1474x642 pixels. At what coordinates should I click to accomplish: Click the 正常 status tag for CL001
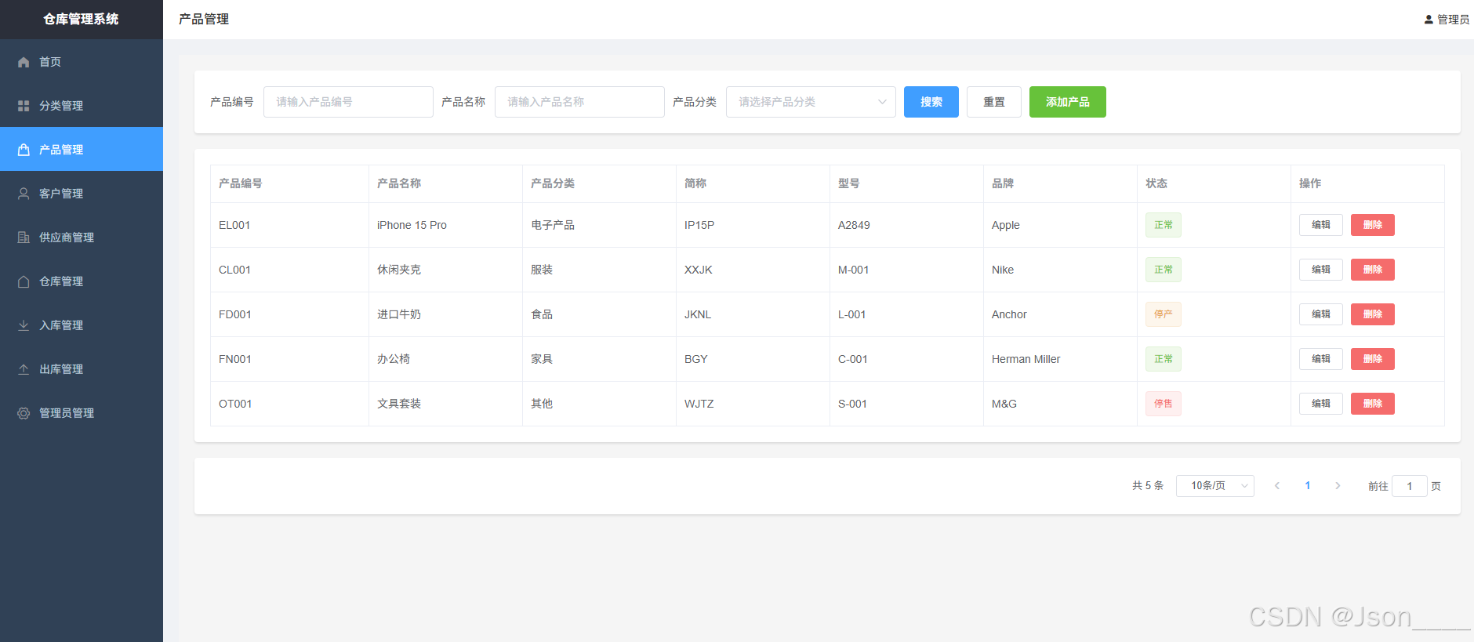[x=1164, y=270]
